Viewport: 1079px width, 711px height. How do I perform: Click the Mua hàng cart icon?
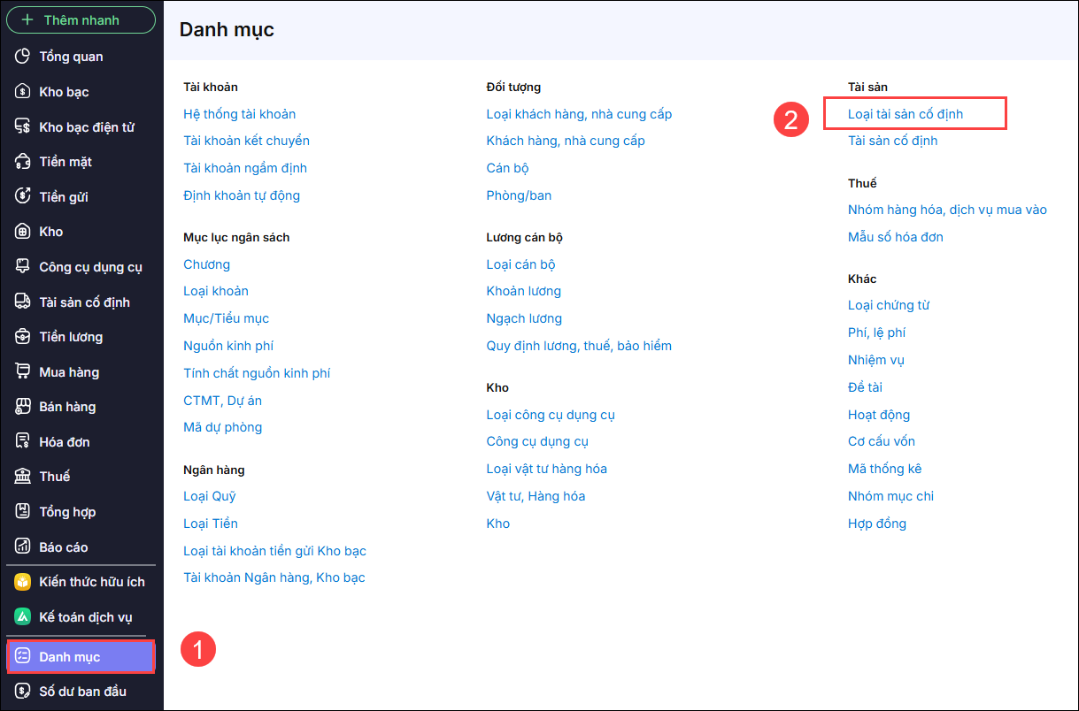tap(23, 372)
